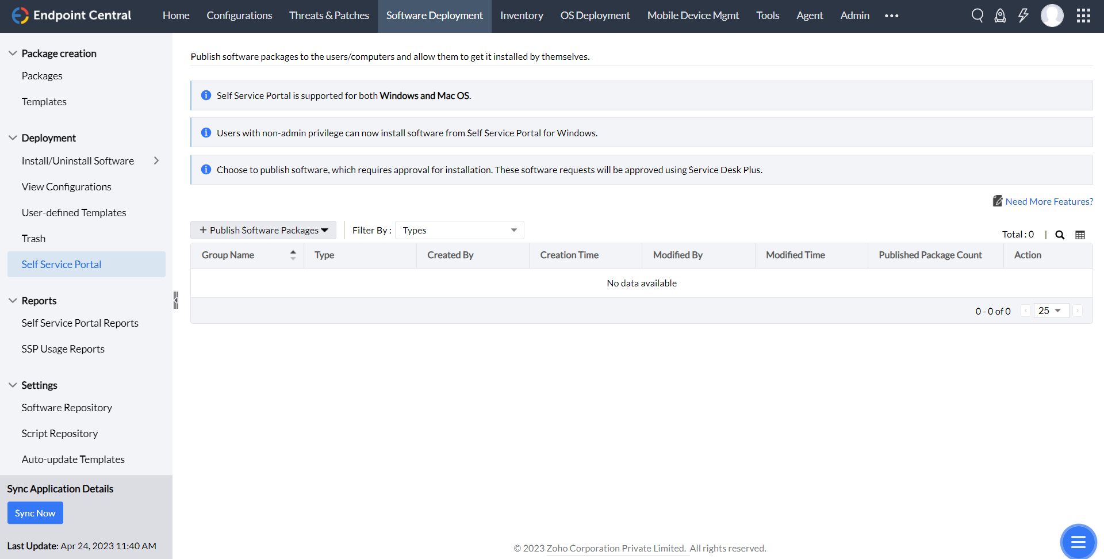Click the Need More Features pencil icon
The height and width of the screenshot is (559, 1104).
tap(998, 201)
